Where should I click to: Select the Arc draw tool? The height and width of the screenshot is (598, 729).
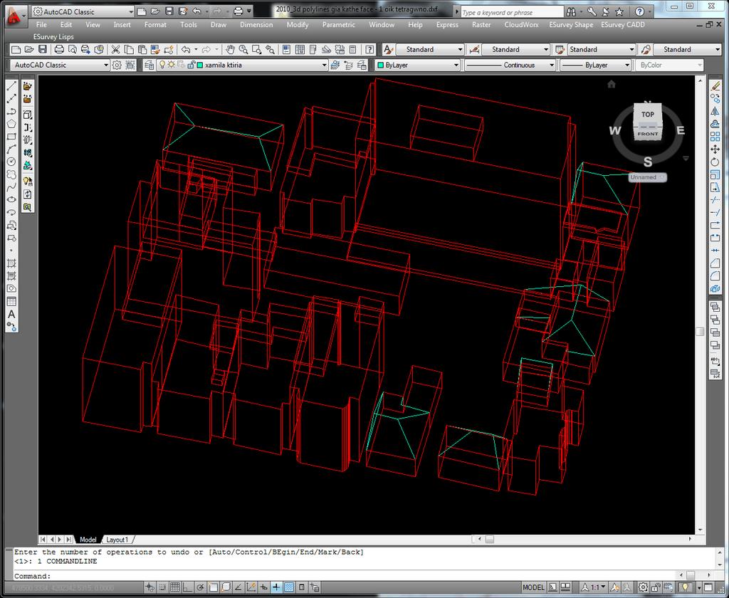click(11, 149)
